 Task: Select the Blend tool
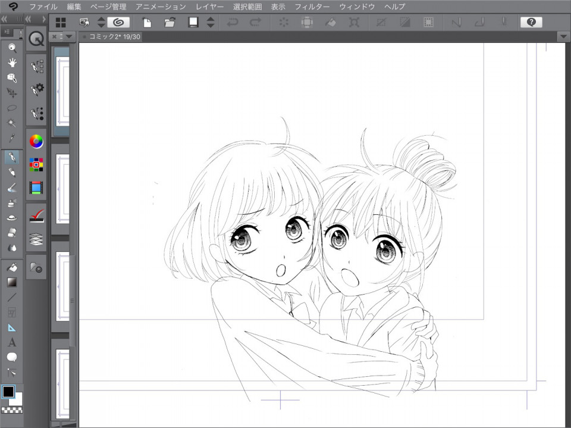click(12, 248)
